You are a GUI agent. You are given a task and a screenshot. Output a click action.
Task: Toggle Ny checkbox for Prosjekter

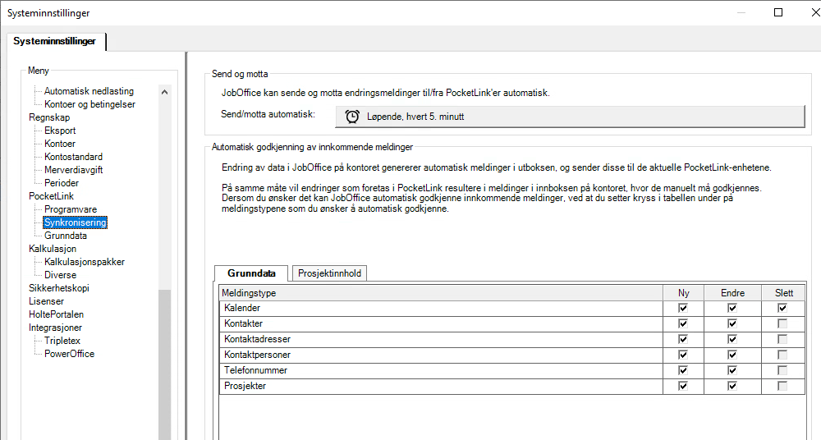tap(683, 386)
